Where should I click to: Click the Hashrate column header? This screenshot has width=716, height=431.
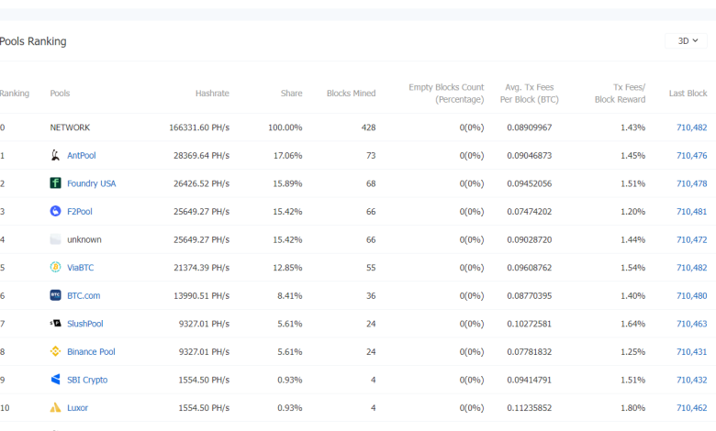(212, 94)
